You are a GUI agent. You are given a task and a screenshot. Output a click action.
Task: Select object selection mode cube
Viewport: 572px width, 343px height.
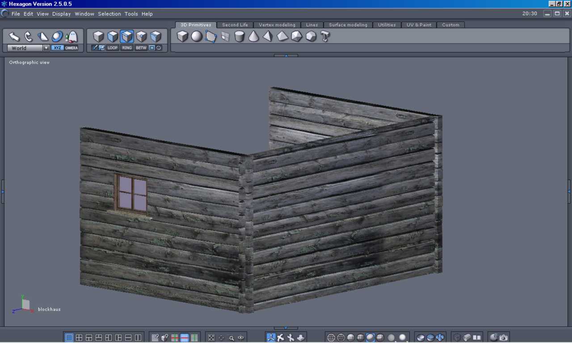tap(98, 36)
